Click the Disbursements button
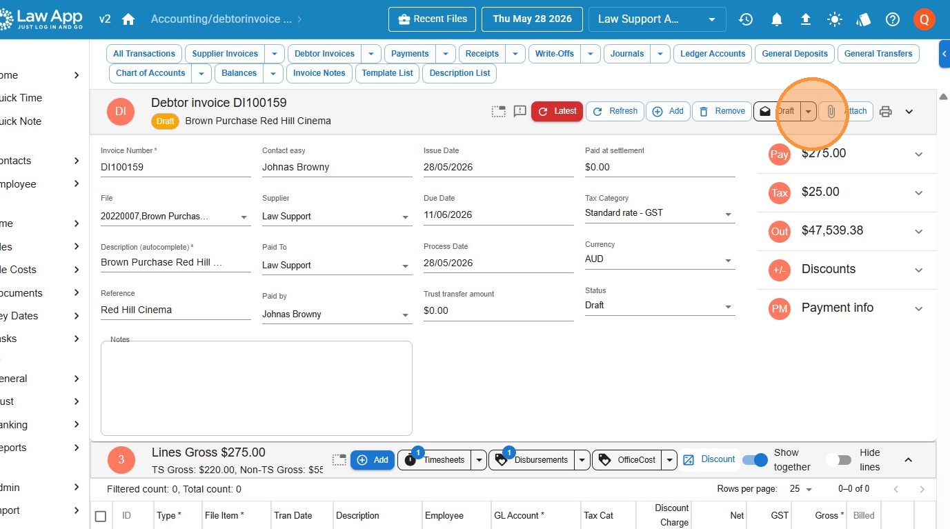The width and height of the screenshot is (950, 529). click(532, 460)
